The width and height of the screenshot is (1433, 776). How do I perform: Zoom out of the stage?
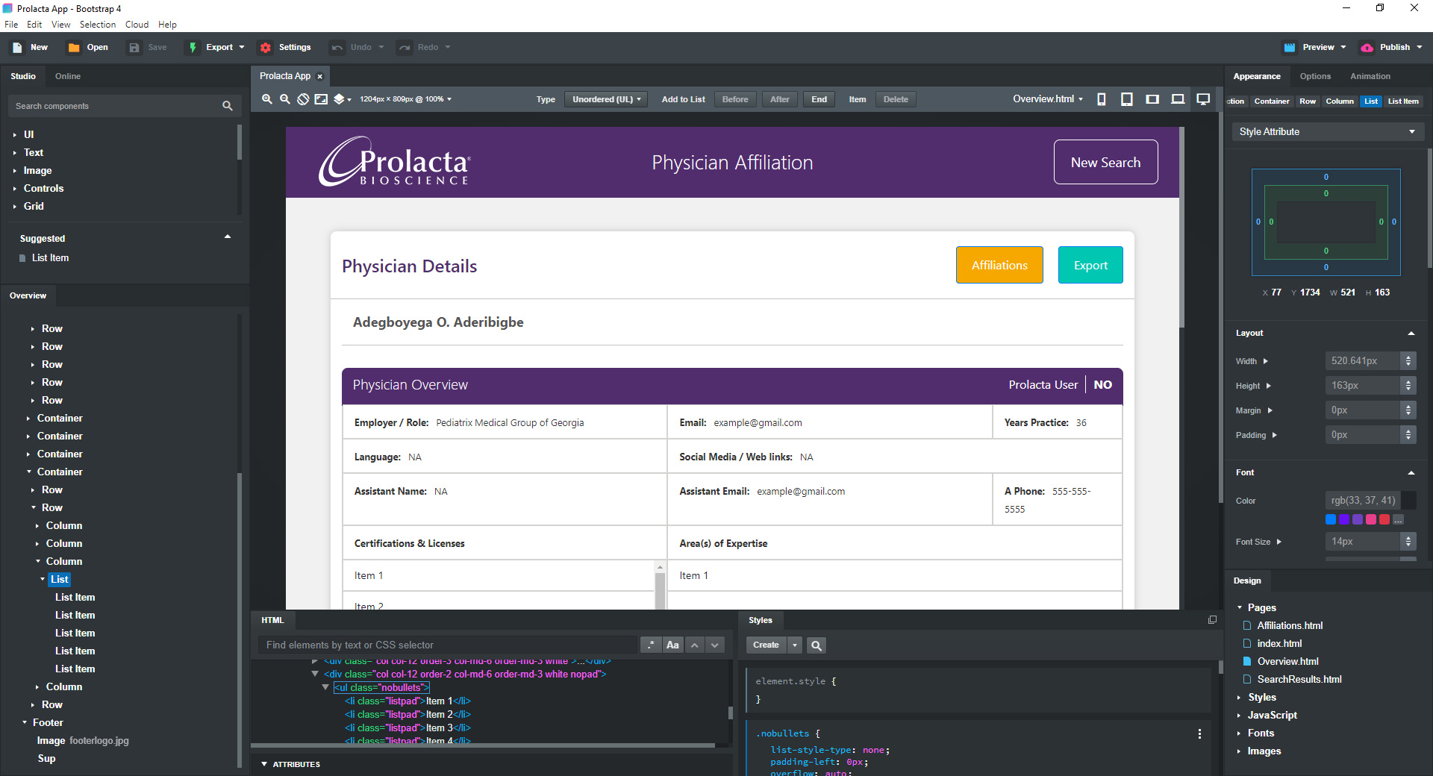(x=284, y=99)
